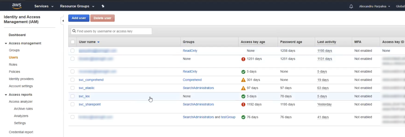Click the red alert icon for 1192 days

243,104
